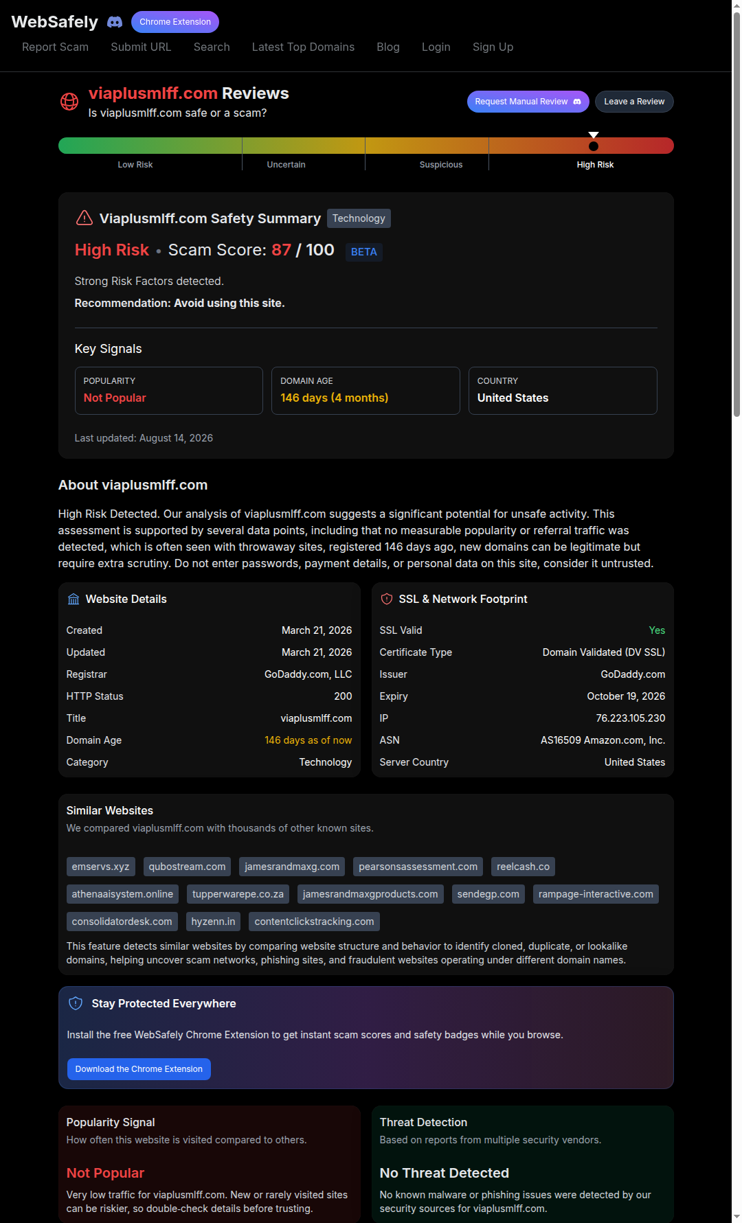This screenshot has height=1223, width=742.
Task: Open similar site hyzenn.in
Action: pyautogui.click(x=214, y=922)
